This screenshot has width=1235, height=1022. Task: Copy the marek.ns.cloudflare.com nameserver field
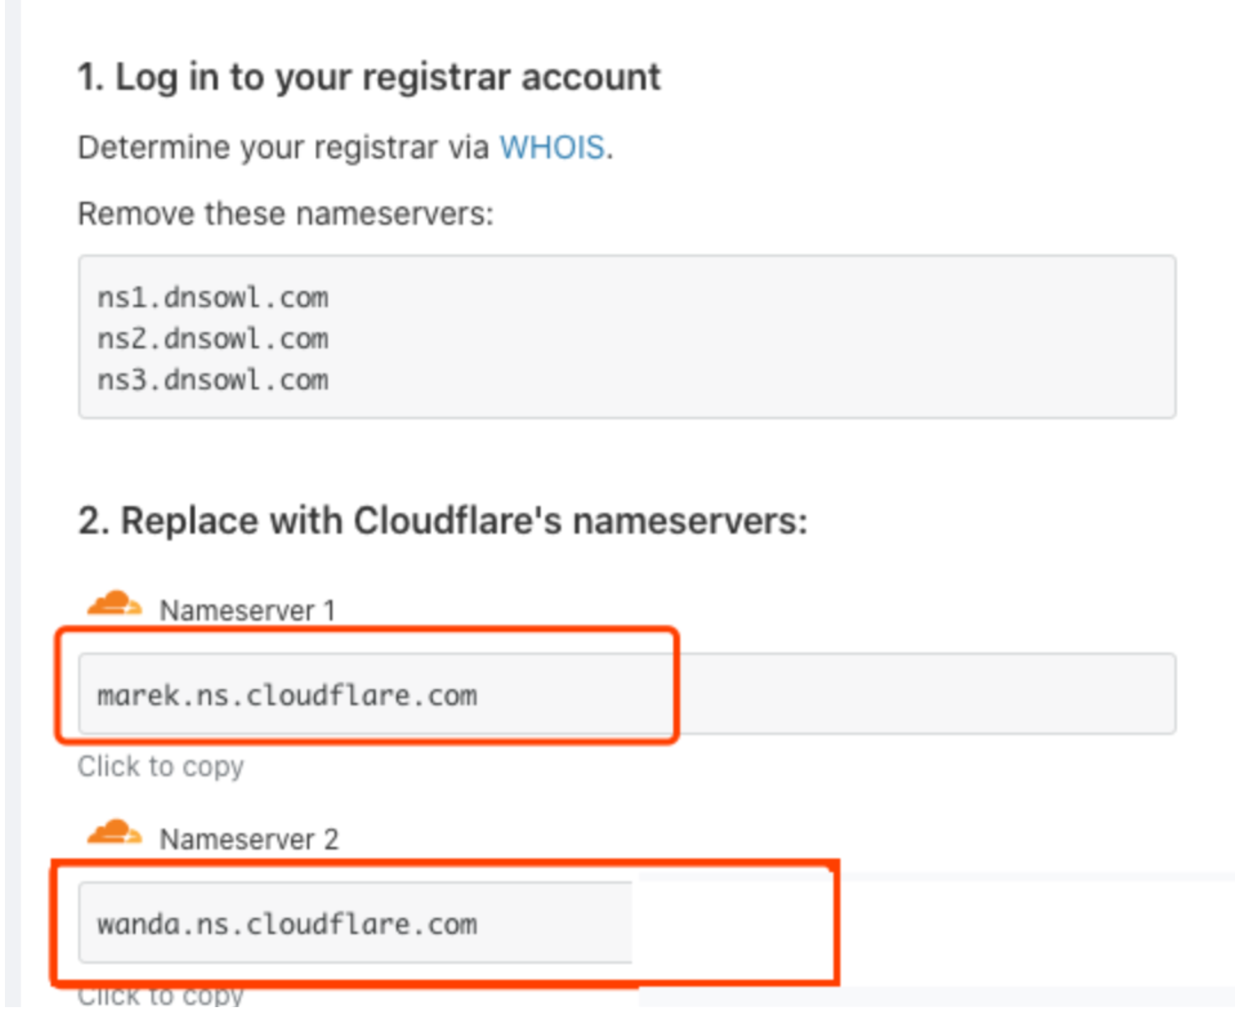point(287,695)
